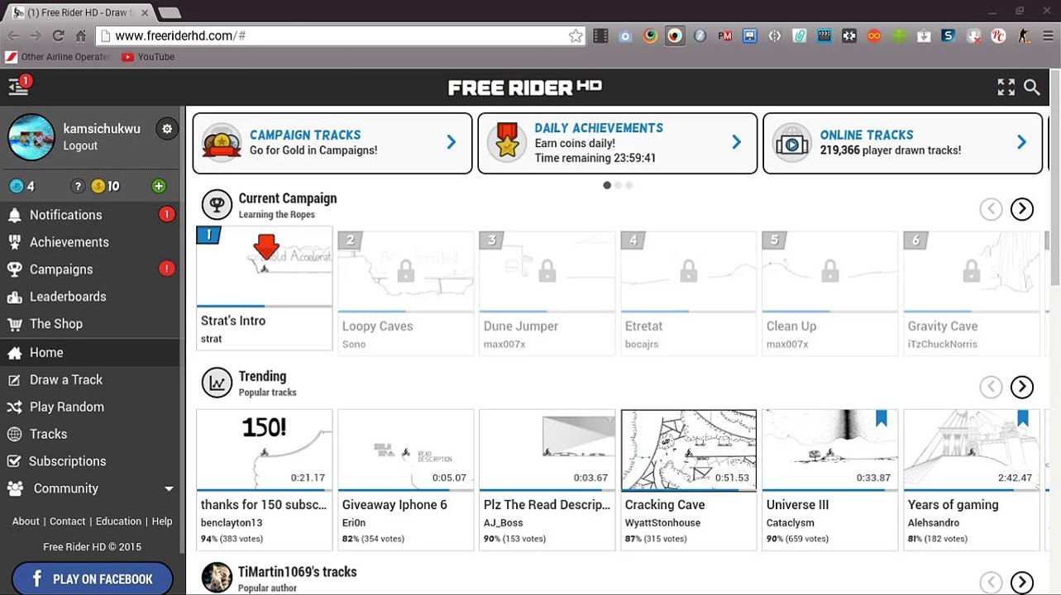The width and height of the screenshot is (1061, 595).
Task: Click the Free Rider HD browser tab
Action: click(80, 12)
